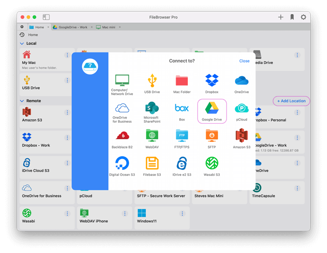Click the Computer/Network Drive icon

pyautogui.click(x=122, y=81)
